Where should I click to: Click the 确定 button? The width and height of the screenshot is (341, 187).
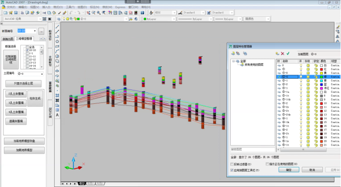click(289, 170)
